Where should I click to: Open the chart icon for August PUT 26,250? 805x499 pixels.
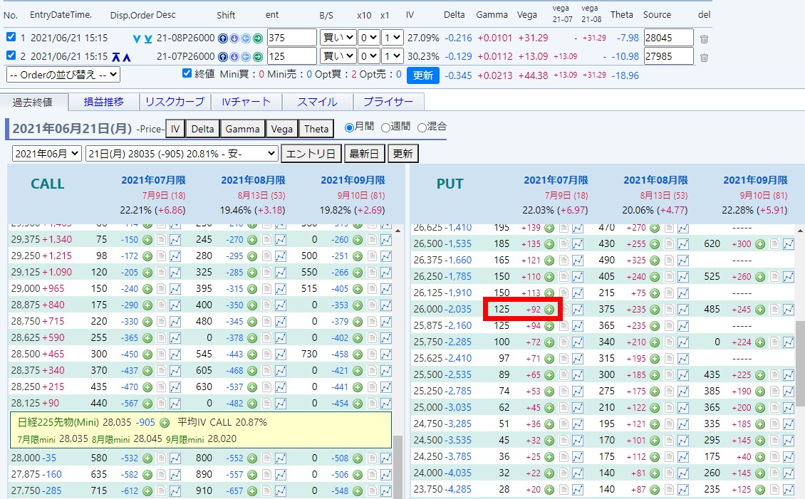[682, 276]
